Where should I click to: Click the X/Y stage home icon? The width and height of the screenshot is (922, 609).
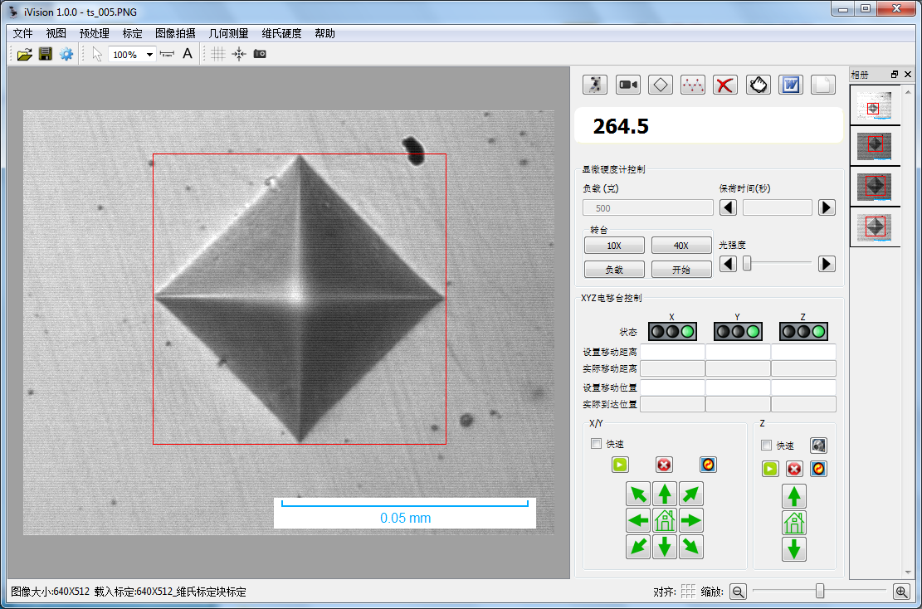[x=664, y=521]
